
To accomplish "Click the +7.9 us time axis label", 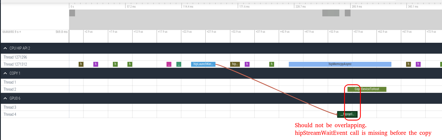I will tap(113, 32).
